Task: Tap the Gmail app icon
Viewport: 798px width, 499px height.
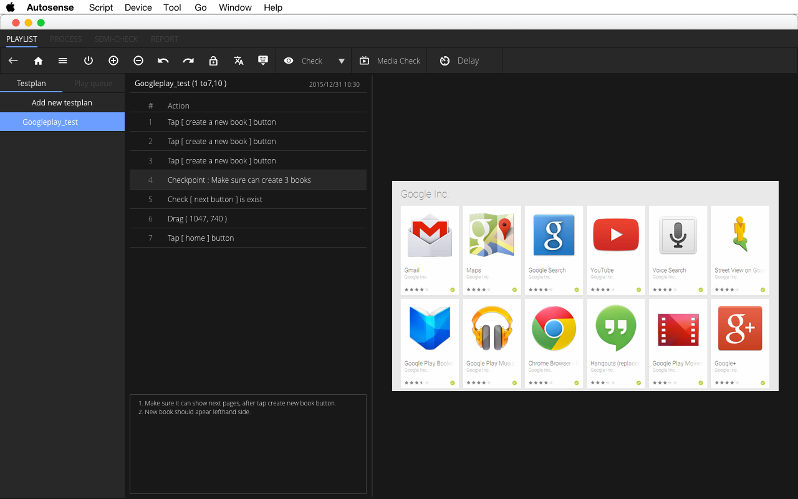Action: 430,236
